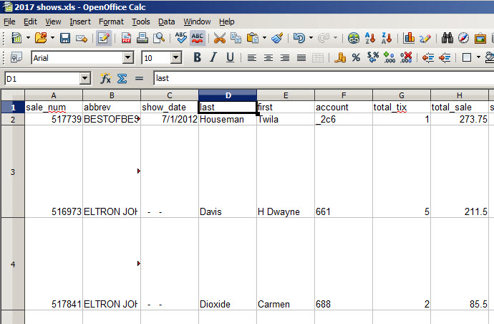
Task: Click the New spreadsheet icon
Action: coord(16,38)
